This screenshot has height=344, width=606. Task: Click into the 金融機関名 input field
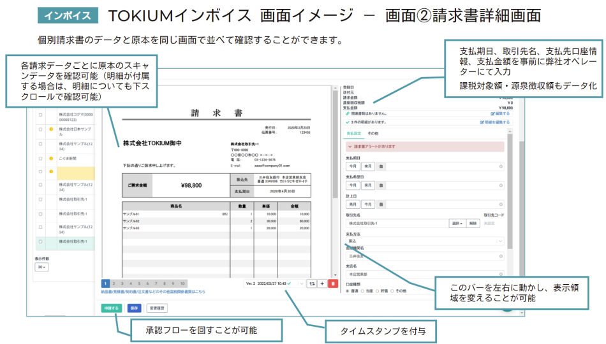(x=425, y=256)
